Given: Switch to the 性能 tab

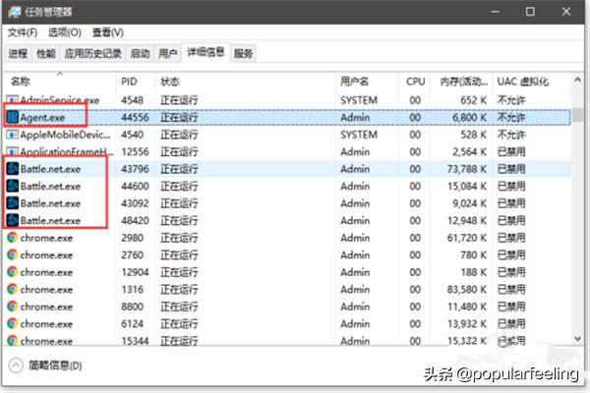Looking at the screenshot, I should pyautogui.click(x=46, y=54).
